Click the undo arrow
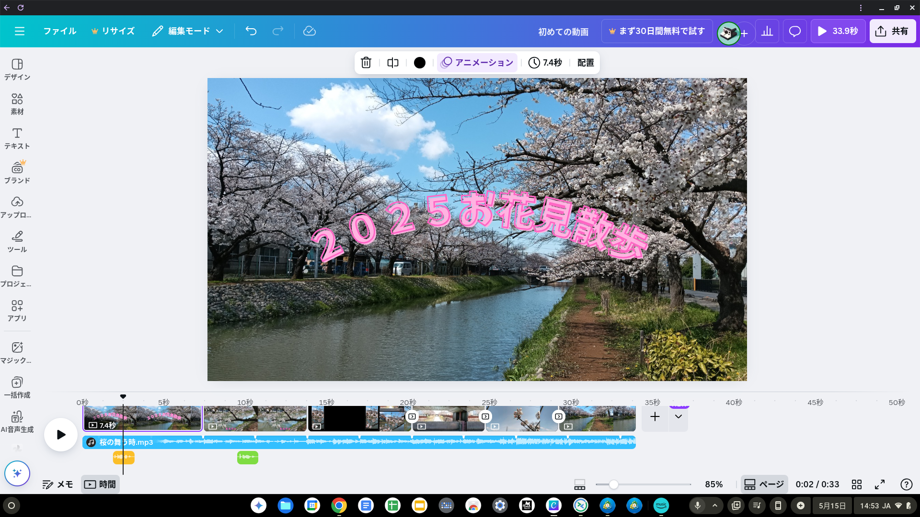The height and width of the screenshot is (517, 920). (251, 31)
